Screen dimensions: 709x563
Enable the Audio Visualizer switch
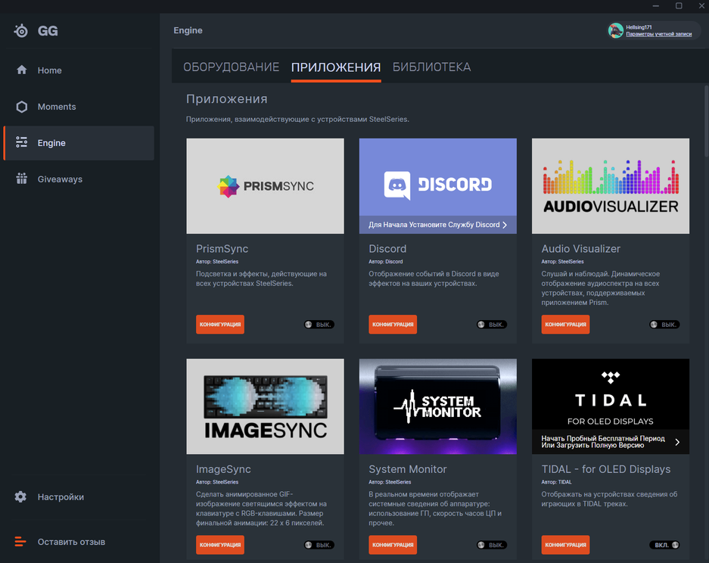(x=664, y=324)
